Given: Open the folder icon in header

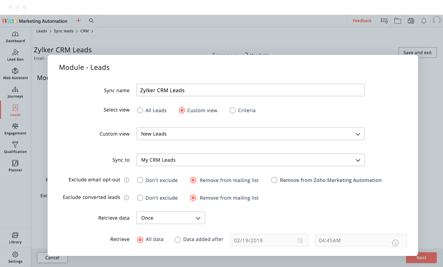Looking at the screenshot, I should point(398,21).
